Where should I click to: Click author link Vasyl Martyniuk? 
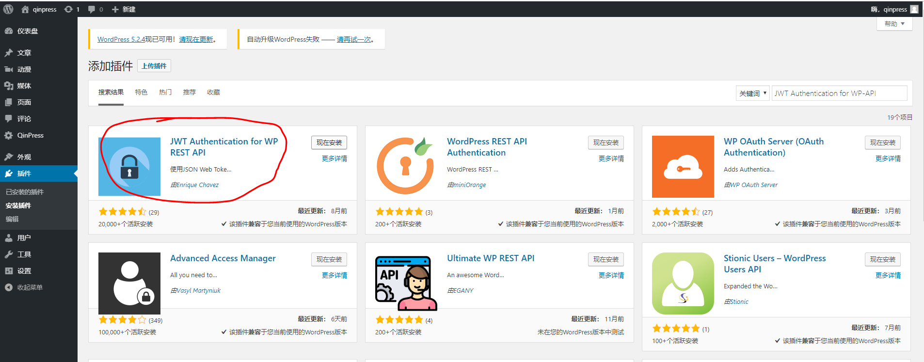click(198, 290)
